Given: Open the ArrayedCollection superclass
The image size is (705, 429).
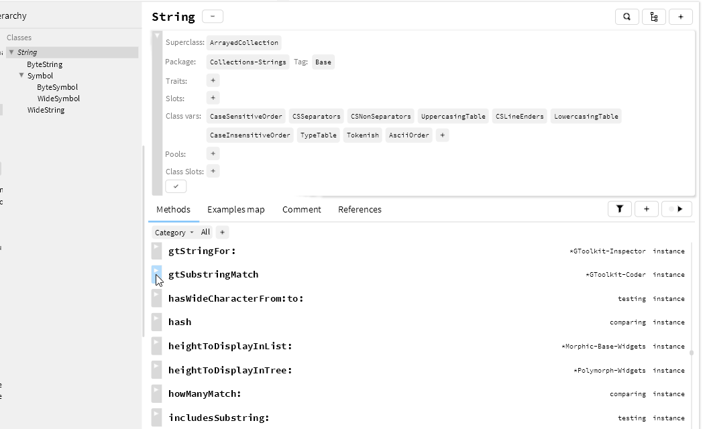Looking at the screenshot, I should click(x=243, y=42).
